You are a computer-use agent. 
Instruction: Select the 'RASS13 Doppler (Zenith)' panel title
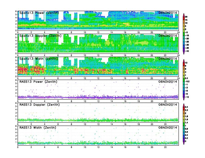click(39, 105)
